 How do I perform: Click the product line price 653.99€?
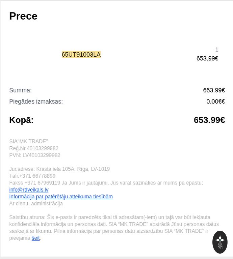(x=207, y=58)
